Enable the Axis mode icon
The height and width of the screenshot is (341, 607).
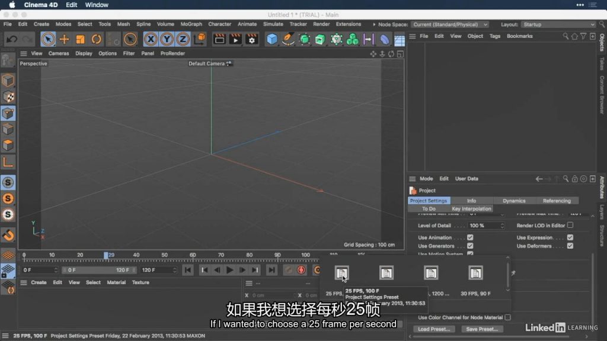[x=8, y=162]
